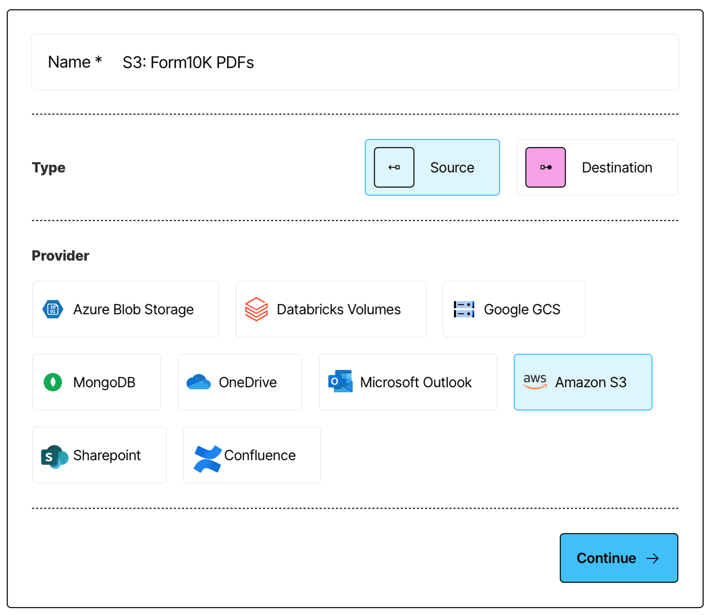The image size is (711, 615).
Task: Select the Destination type option
Action: (x=597, y=167)
